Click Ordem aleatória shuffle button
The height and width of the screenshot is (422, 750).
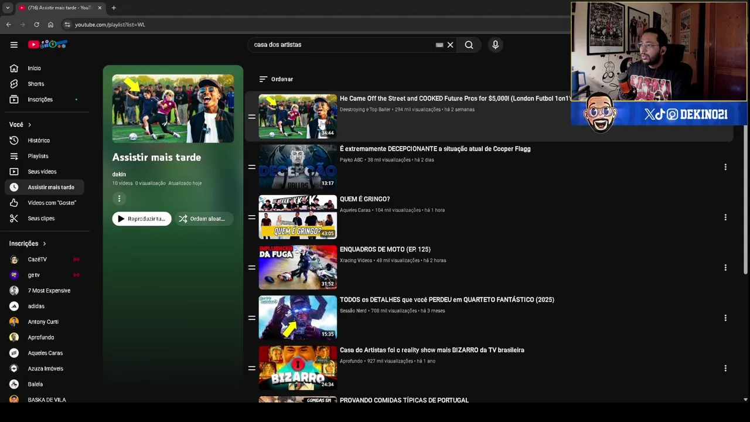(204, 219)
